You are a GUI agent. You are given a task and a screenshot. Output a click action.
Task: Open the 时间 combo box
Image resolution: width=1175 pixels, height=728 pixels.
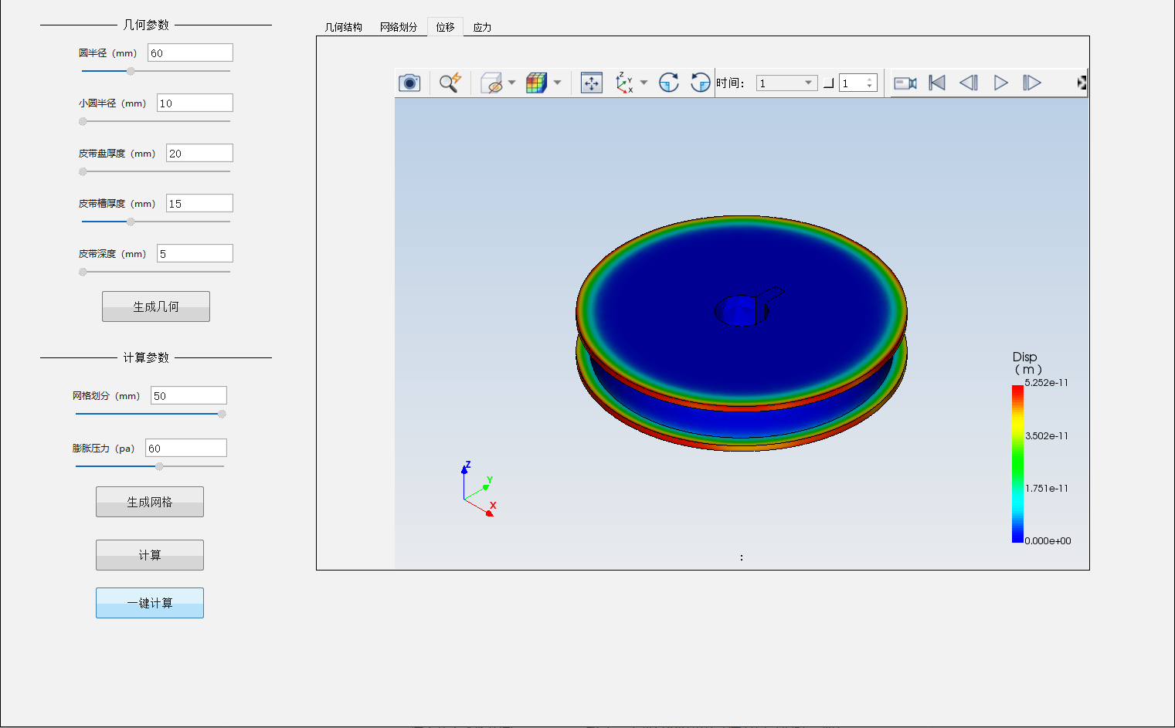[786, 83]
